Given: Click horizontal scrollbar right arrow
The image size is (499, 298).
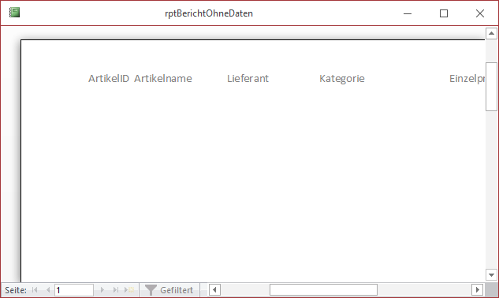Looking at the screenshot, I should 478,290.
